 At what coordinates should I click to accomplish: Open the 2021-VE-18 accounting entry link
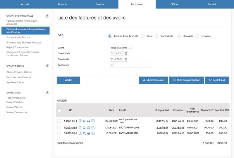[x=162, y=121]
